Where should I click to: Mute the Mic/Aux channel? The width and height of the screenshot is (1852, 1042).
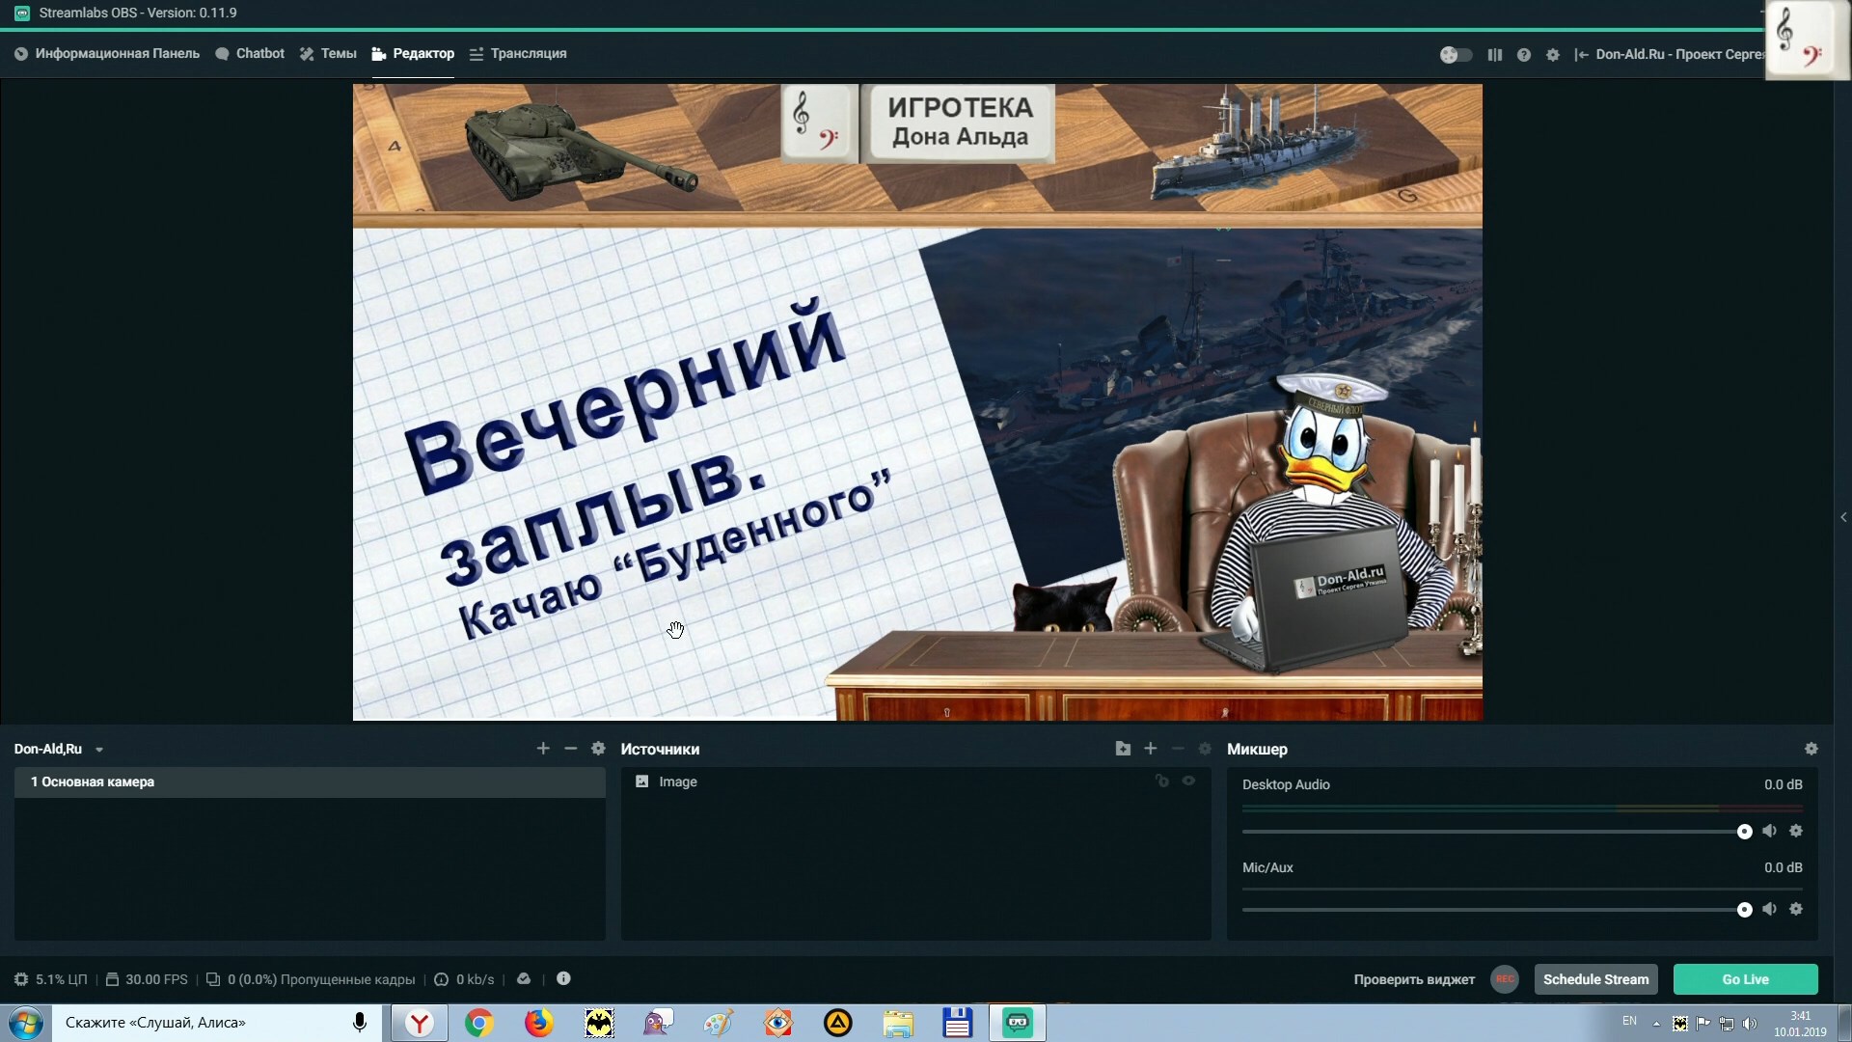1769,909
